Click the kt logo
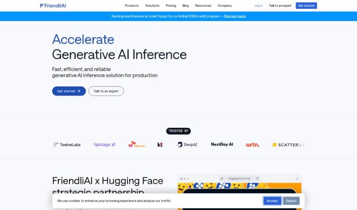 coord(160,144)
